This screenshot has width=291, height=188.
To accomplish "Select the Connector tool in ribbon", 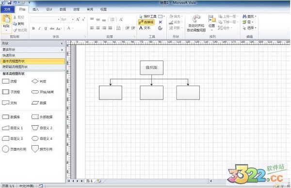I will tap(146, 22).
